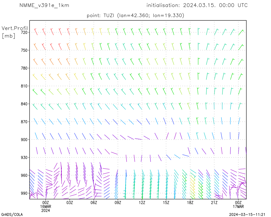Image resolution: width=271 pixels, height=217 pixels.
Task: Click the 780 pressure level label
Action: click(24, 68)
